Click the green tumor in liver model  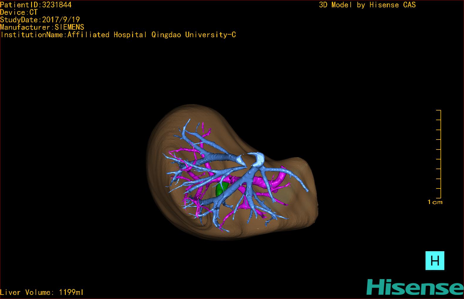click(x=221, y=189)
